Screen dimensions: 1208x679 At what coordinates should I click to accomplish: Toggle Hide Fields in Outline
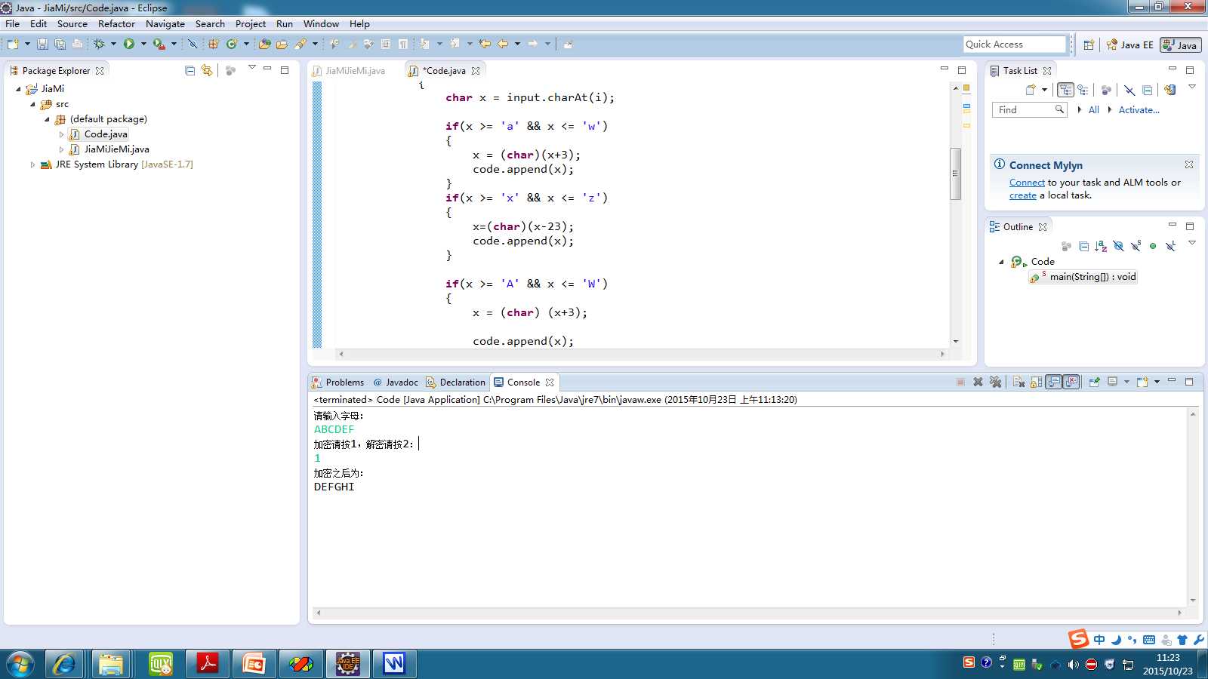click(1118, 246)
